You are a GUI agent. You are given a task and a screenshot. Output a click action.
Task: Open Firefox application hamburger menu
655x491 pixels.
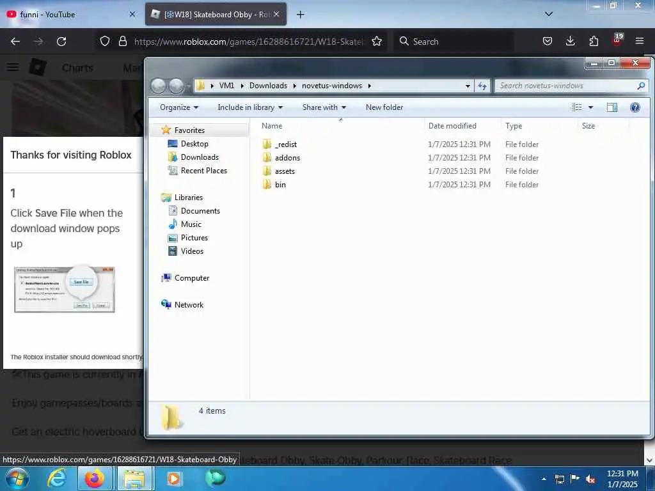coord(640,41)
